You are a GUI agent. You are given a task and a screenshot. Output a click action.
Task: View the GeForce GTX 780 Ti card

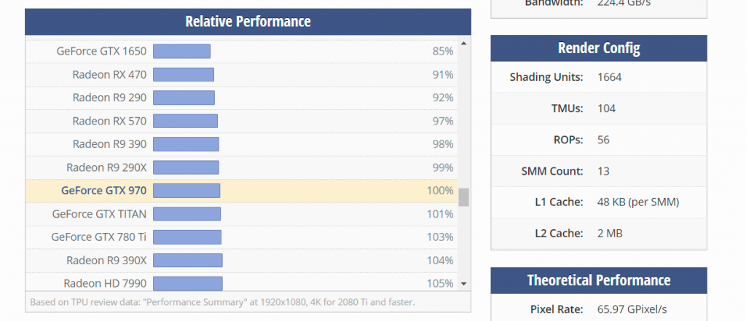click(99, 237)
